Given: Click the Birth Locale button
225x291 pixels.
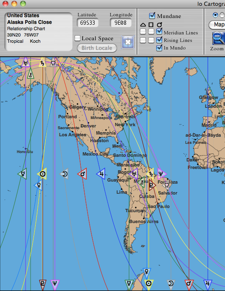Looking at the screenshot, I should [97, 48].
